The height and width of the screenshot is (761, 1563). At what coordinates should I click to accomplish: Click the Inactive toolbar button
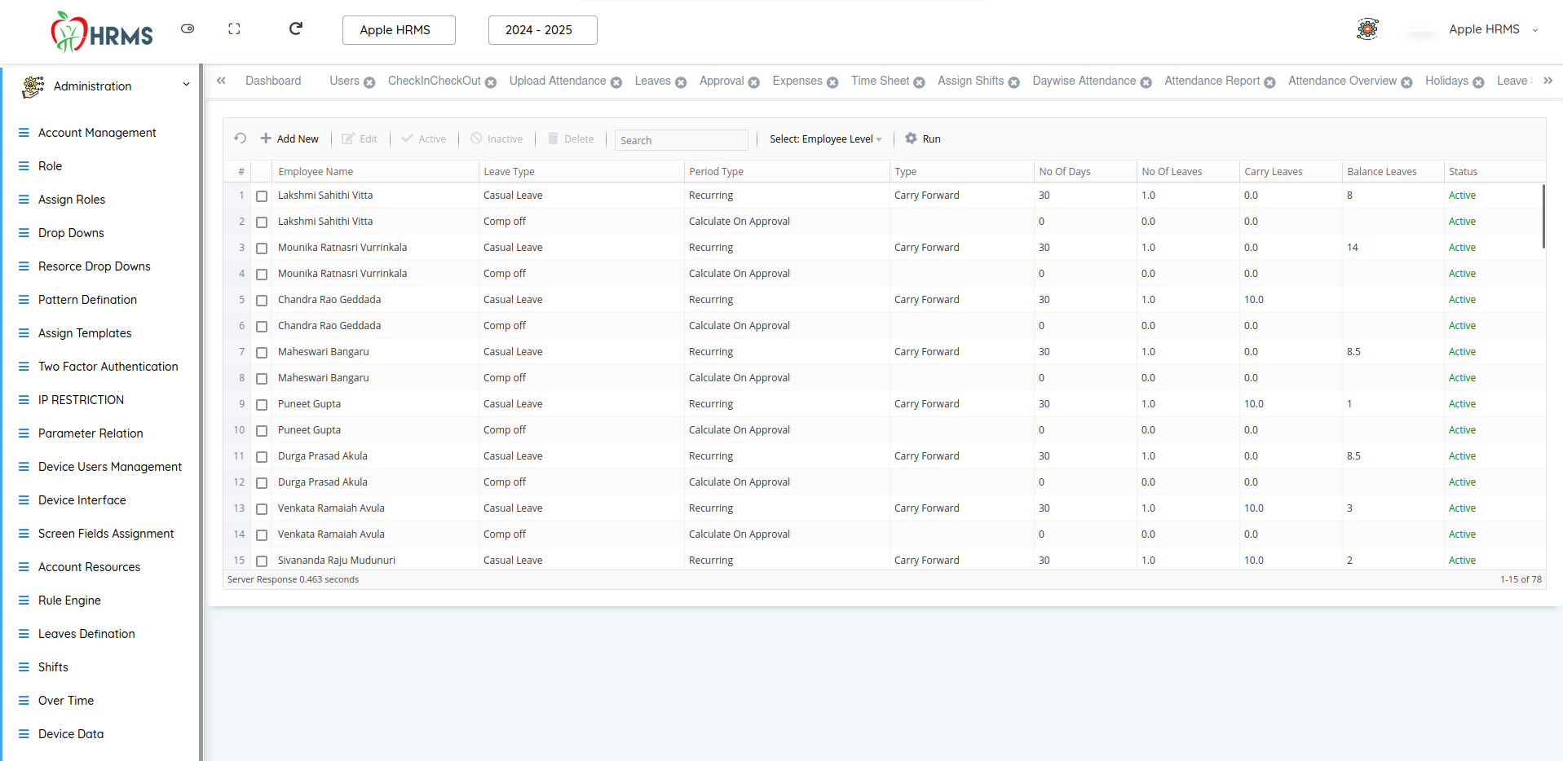point(497,139)
